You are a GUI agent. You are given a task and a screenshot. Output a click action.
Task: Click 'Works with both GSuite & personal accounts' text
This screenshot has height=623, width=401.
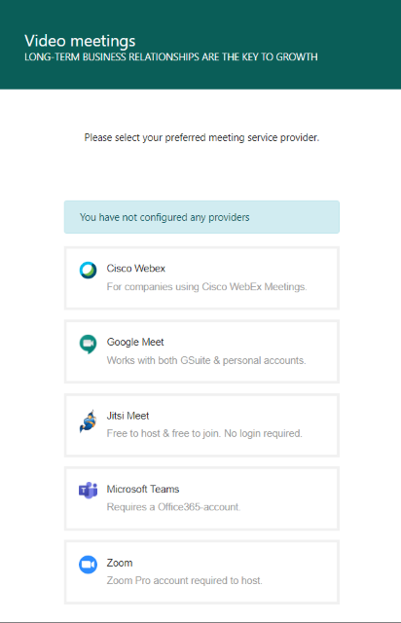[x=206, y=360]
